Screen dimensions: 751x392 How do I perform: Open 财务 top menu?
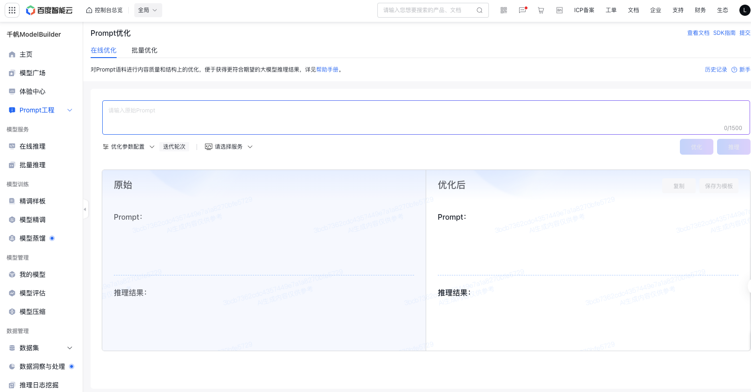tap(700, 10)
